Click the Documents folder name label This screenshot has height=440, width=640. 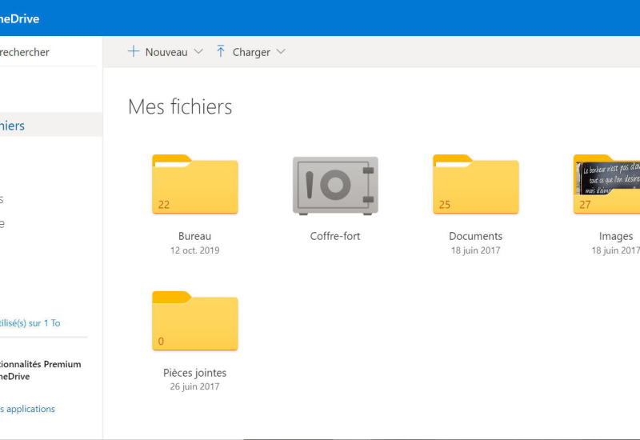pyautogui.click(x=476, y=236)
